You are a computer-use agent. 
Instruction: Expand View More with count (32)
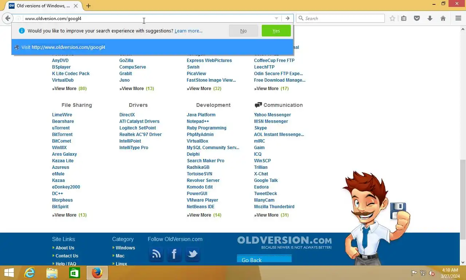[204, 89]
